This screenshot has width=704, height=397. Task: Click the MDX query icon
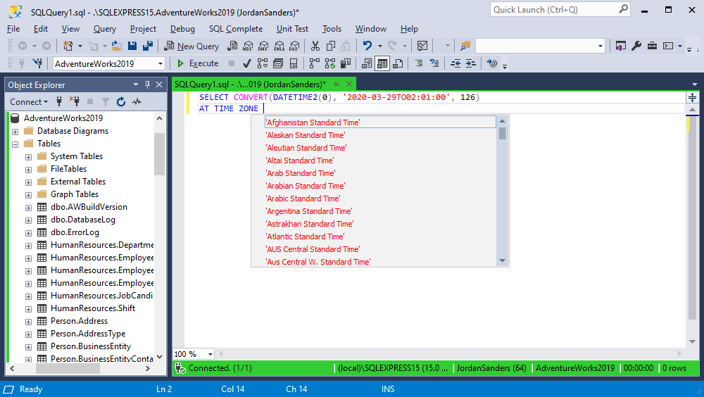[x=248, y=46]
